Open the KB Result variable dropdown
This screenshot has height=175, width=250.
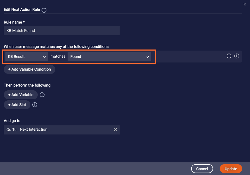(x=27, y=57)
